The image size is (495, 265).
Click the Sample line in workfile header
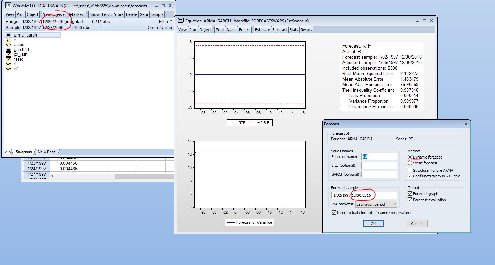(48, 28)
